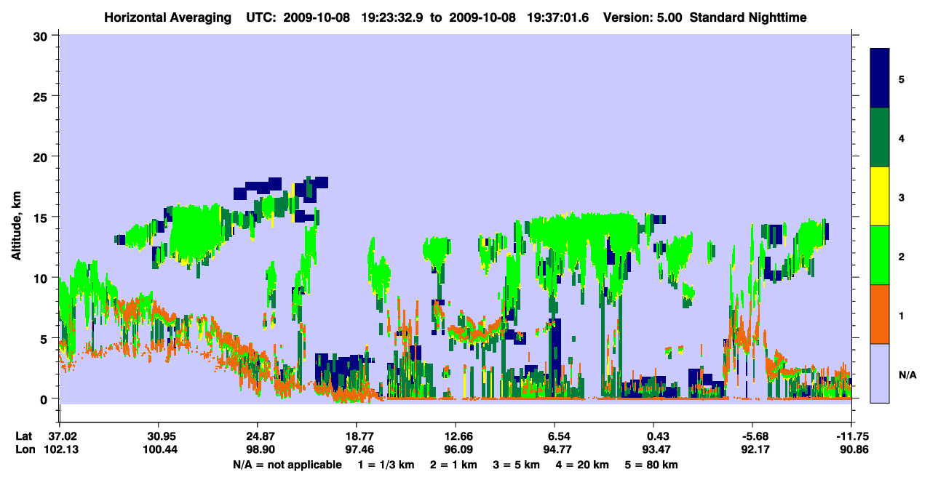Image resolution: width=946 pixels, height=485 pixels.
Task: Click legend text '1 = 1/3 km'
Action: coord(387,465)
